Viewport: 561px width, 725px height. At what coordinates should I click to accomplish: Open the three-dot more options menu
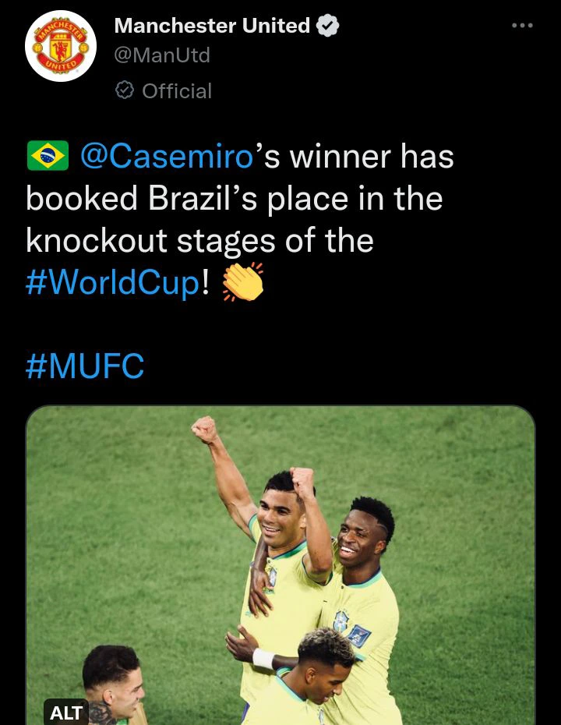[522, 26]
